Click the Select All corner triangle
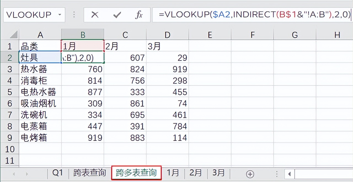The width and height of the screenshot is (353, 182). tap(13, 35)
